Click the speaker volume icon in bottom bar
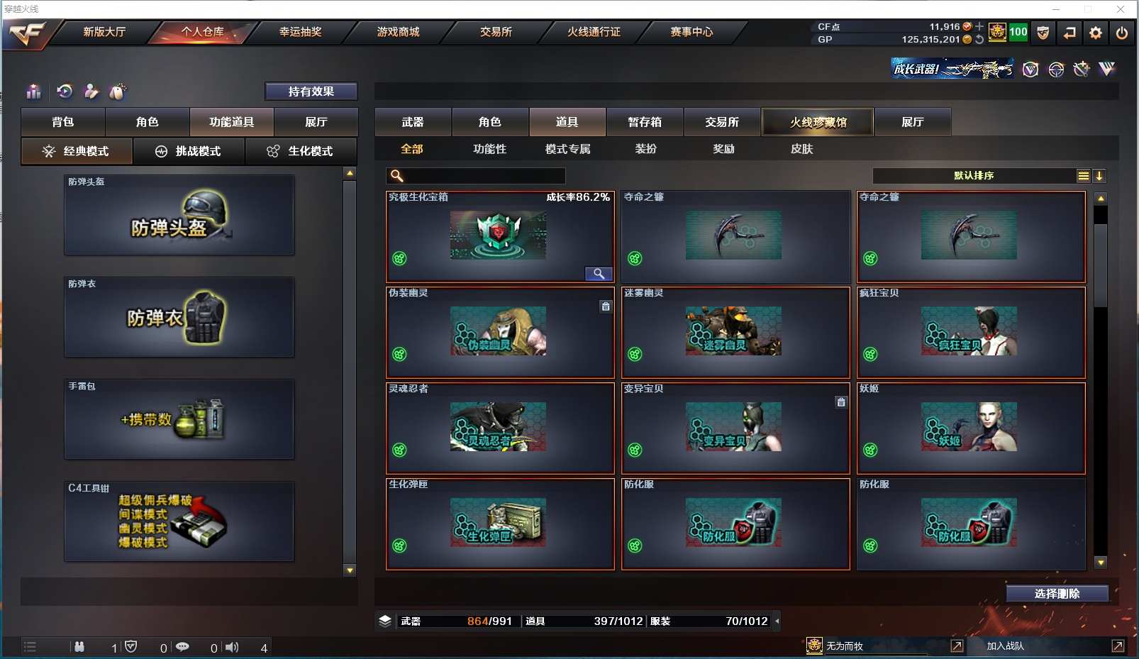1139x659 pixels. point(232,647)
